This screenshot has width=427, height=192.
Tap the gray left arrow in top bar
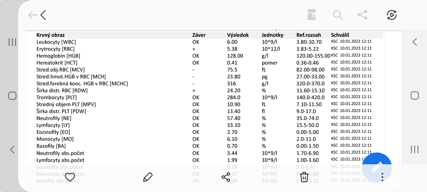point(33,15)
